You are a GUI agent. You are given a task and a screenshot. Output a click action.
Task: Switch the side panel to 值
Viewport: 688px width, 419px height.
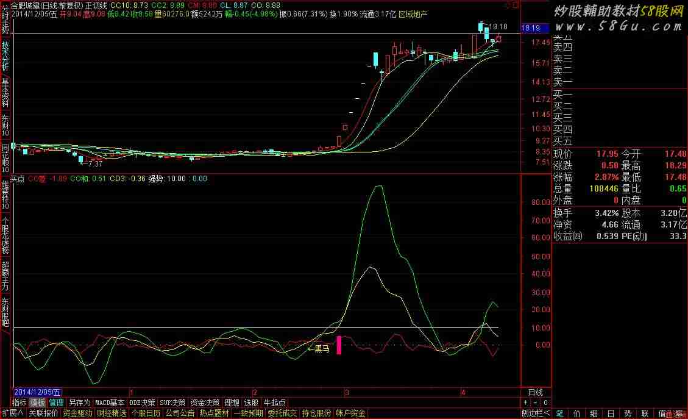tap(662, 414)
